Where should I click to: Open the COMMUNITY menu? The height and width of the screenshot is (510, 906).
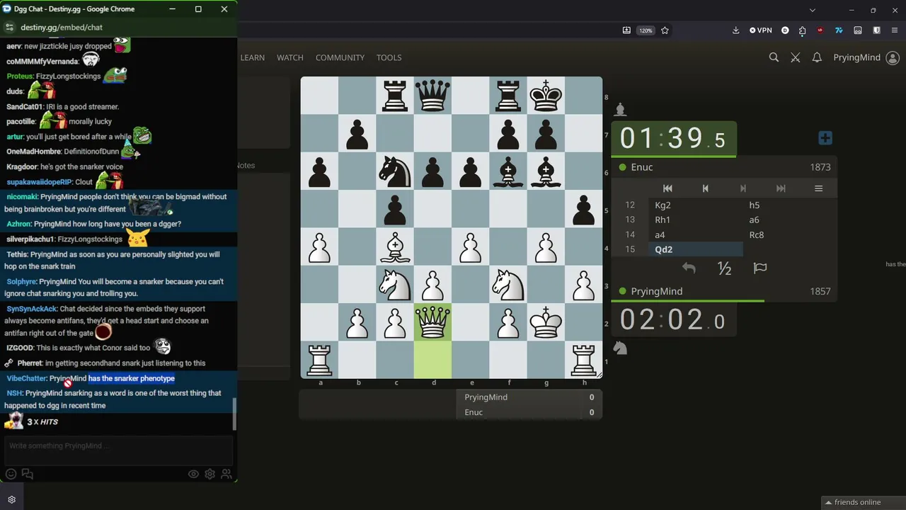pyautogui.click(x=340, y=57)
